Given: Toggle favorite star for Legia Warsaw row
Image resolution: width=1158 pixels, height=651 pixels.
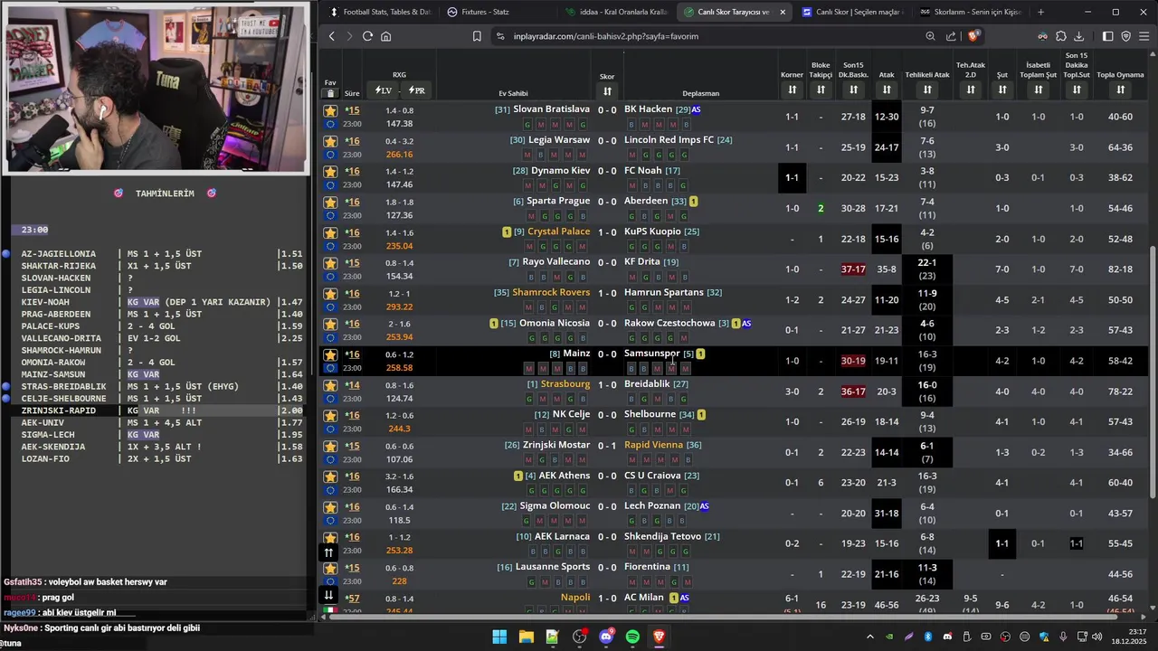Looking at the screenshot, I should click(x=330, y=141).
